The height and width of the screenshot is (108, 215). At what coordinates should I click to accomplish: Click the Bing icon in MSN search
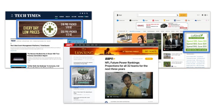(178, 15)
